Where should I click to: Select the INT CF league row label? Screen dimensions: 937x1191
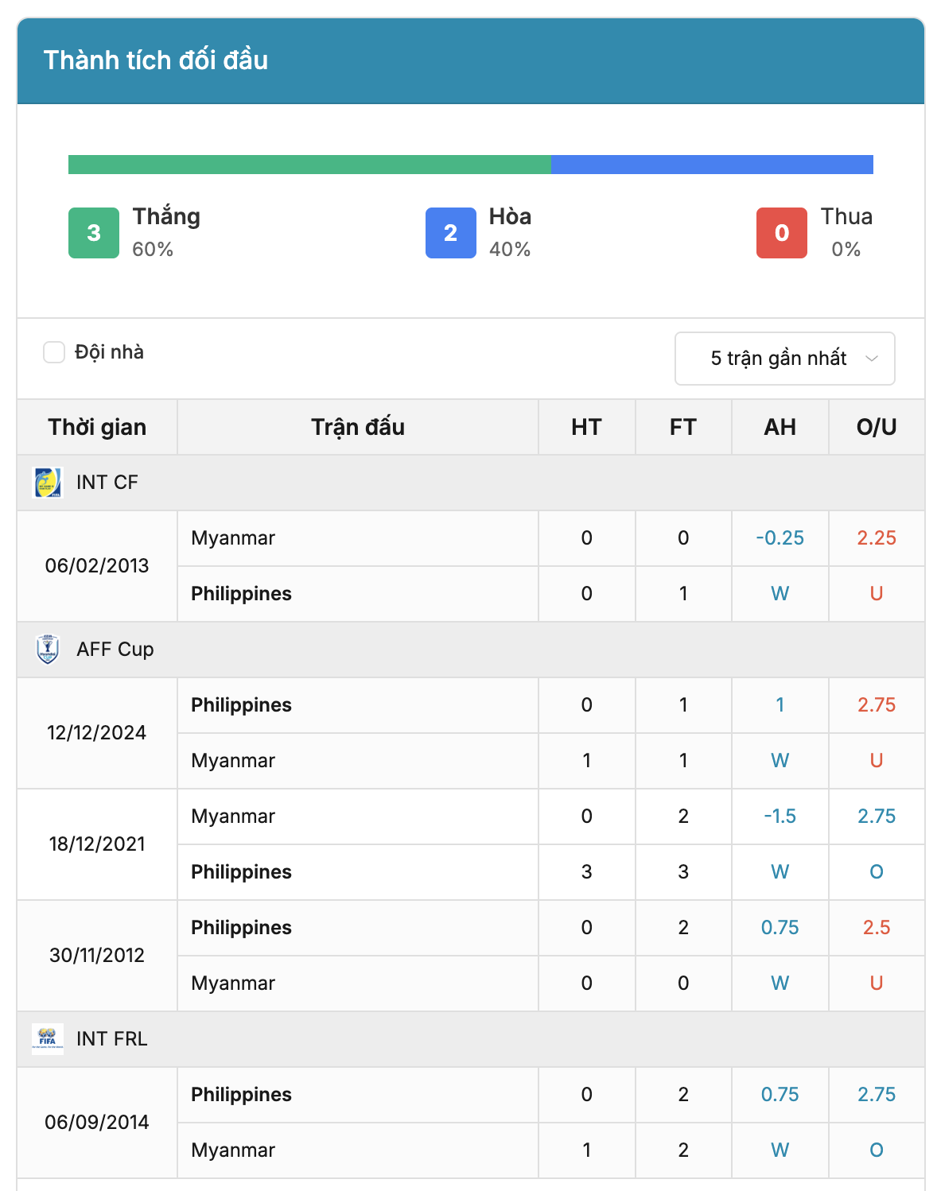pyautogui.click(x=107, y=483)
